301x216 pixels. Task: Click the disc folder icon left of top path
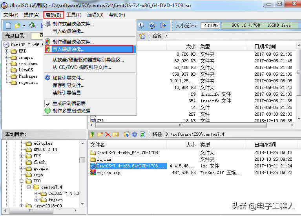pyautogui.click(x=142, y=36)
